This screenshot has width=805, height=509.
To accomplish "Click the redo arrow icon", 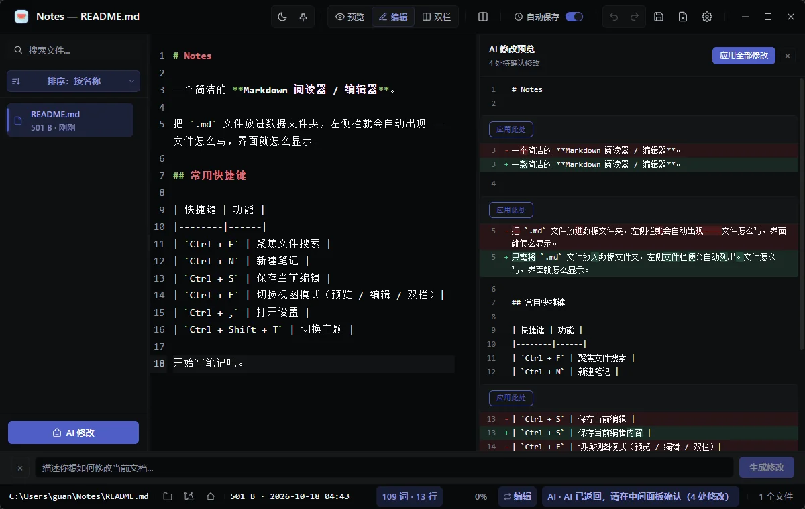I will [635, 17].
